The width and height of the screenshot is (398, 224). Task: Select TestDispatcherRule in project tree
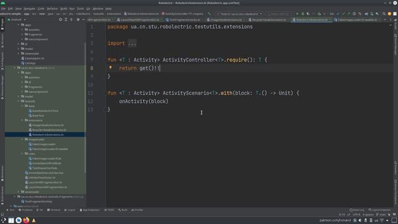(43, 168)
